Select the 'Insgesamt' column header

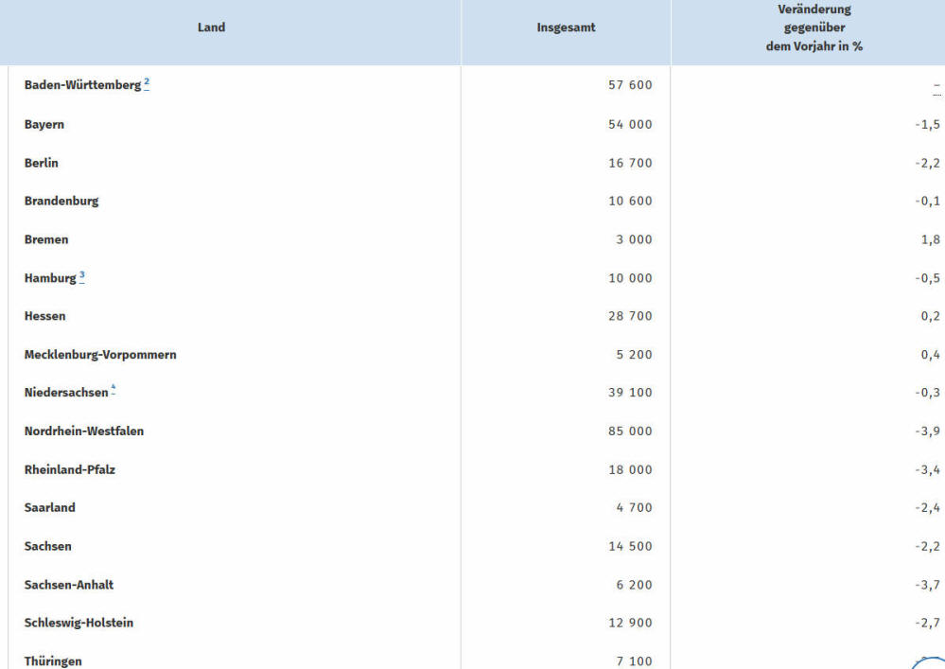pos(566,27)
